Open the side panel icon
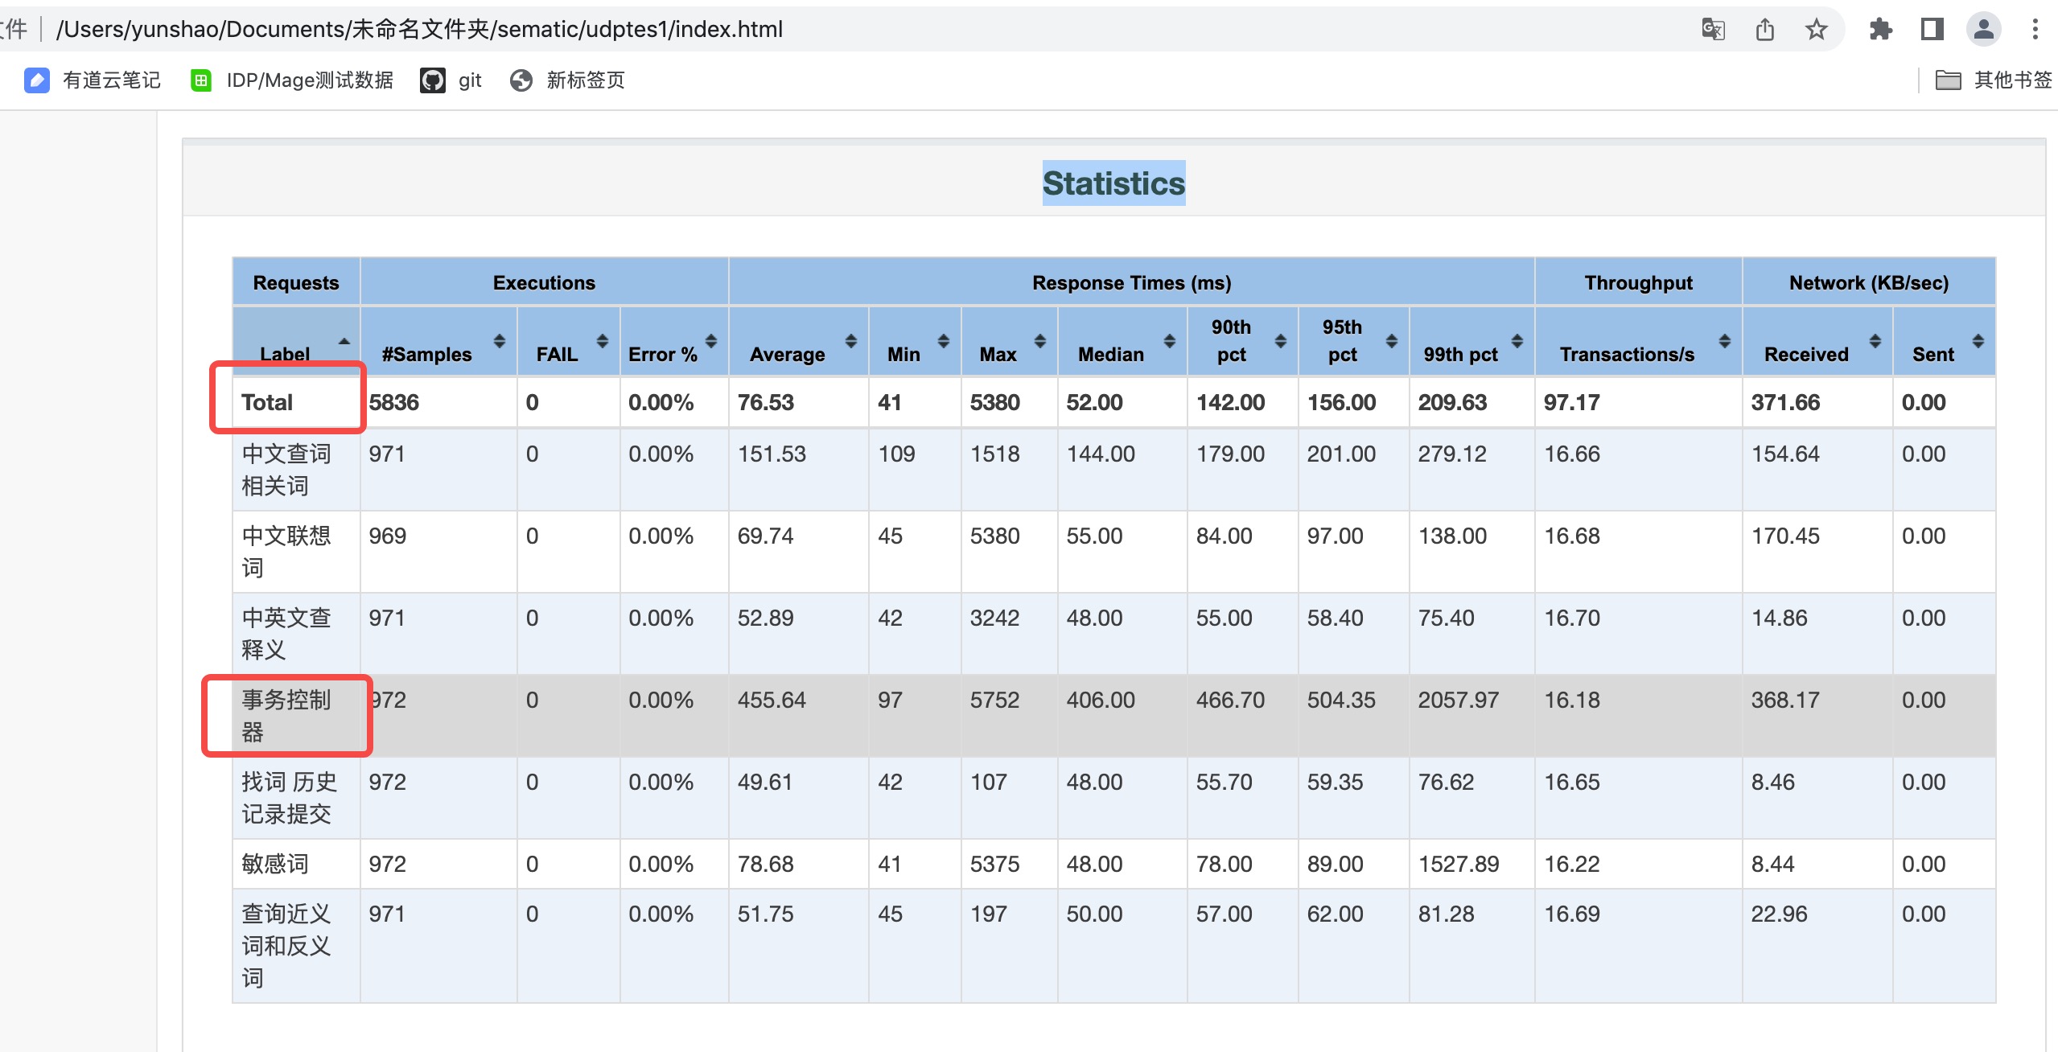This screenshot has width=2058, height=1052. (x=1931, y=29)
